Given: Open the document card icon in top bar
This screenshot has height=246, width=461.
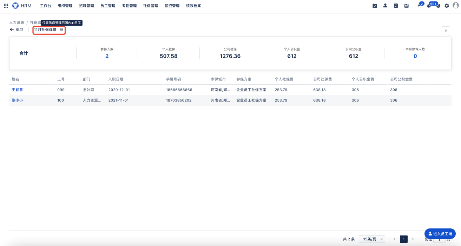Looking at the screenshot, I should tap(396, 6).
